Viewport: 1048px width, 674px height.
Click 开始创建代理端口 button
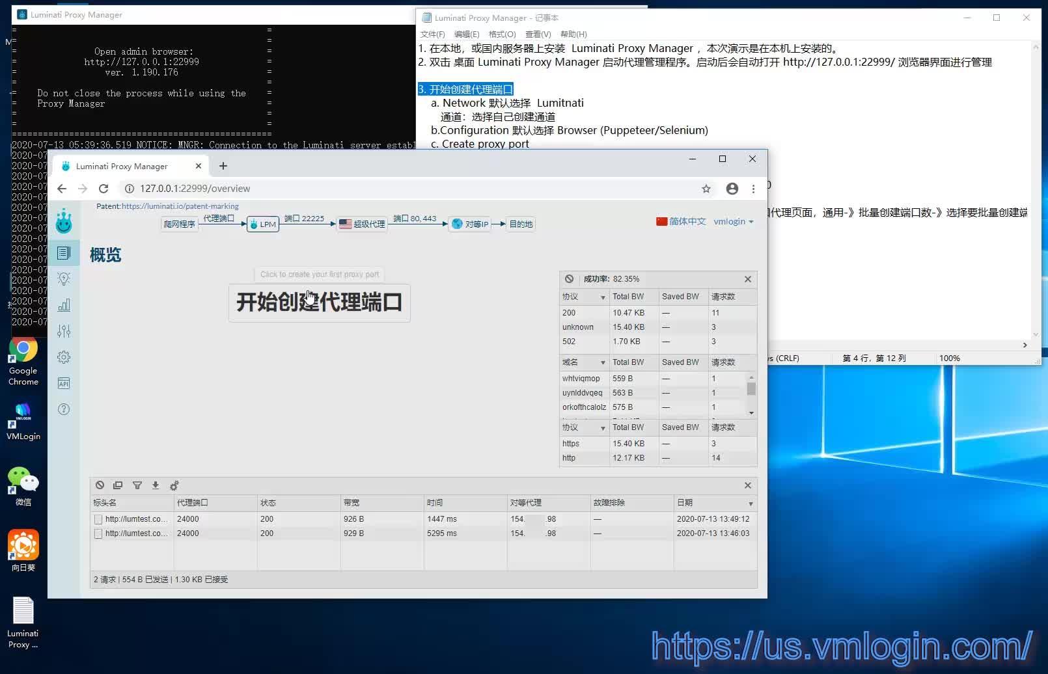(x=319, y=303)
